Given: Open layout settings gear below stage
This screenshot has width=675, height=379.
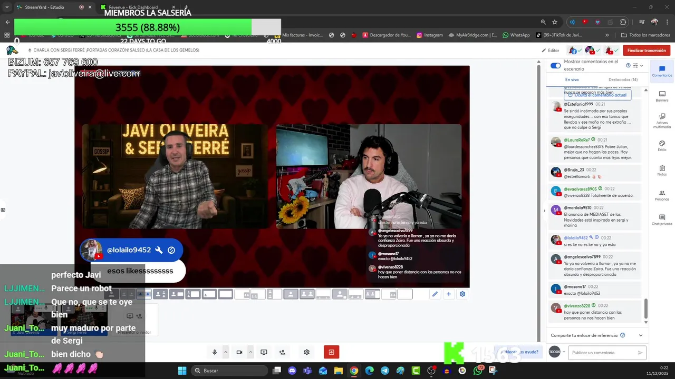Looking at the screenshot, I should [x=462, y=294].
